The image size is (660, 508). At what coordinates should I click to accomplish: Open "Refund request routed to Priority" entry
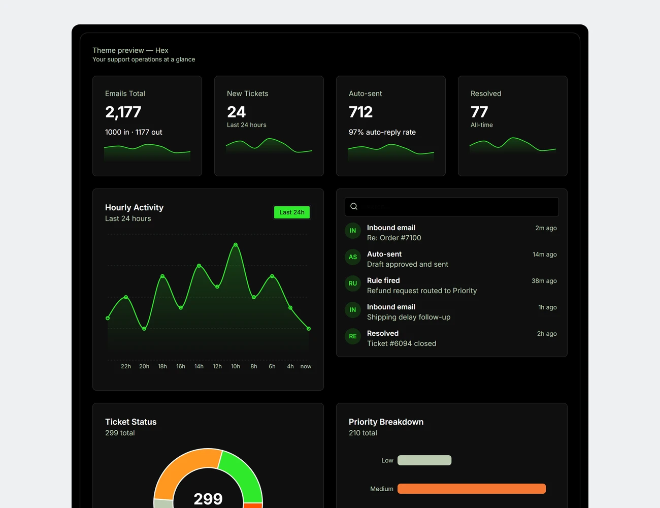coord(422,291)
